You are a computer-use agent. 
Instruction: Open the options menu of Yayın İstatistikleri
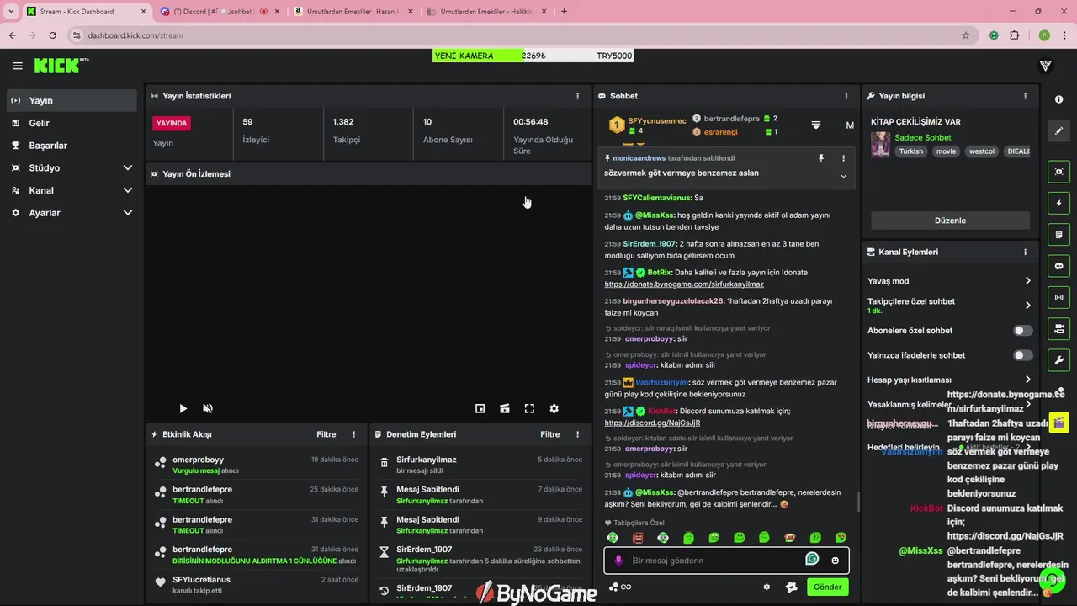point(577,96)
